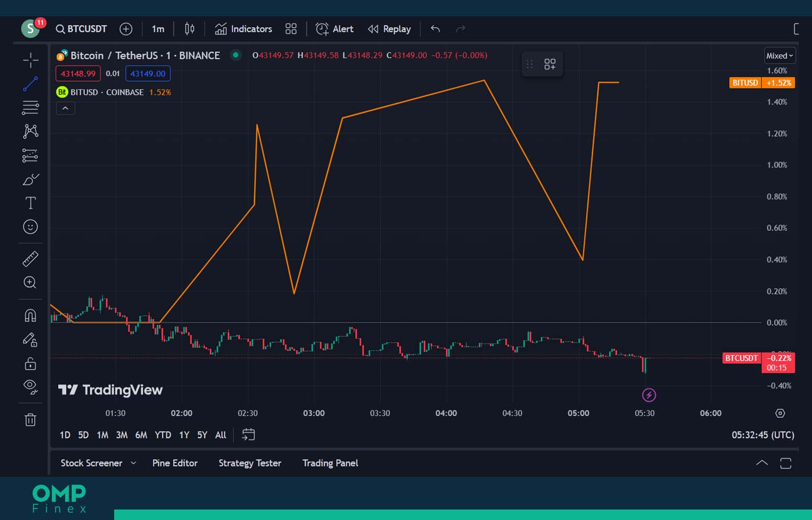Redo the last action

point(460,29)
